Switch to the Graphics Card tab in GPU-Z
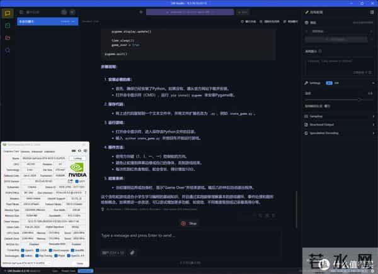The height and width of the screenshot is (274, 378). pos(11,151)
